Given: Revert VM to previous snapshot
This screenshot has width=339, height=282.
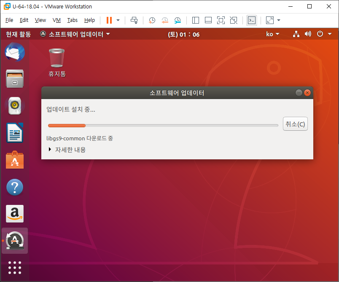Looking at the screenshot, I should (165, 20).
